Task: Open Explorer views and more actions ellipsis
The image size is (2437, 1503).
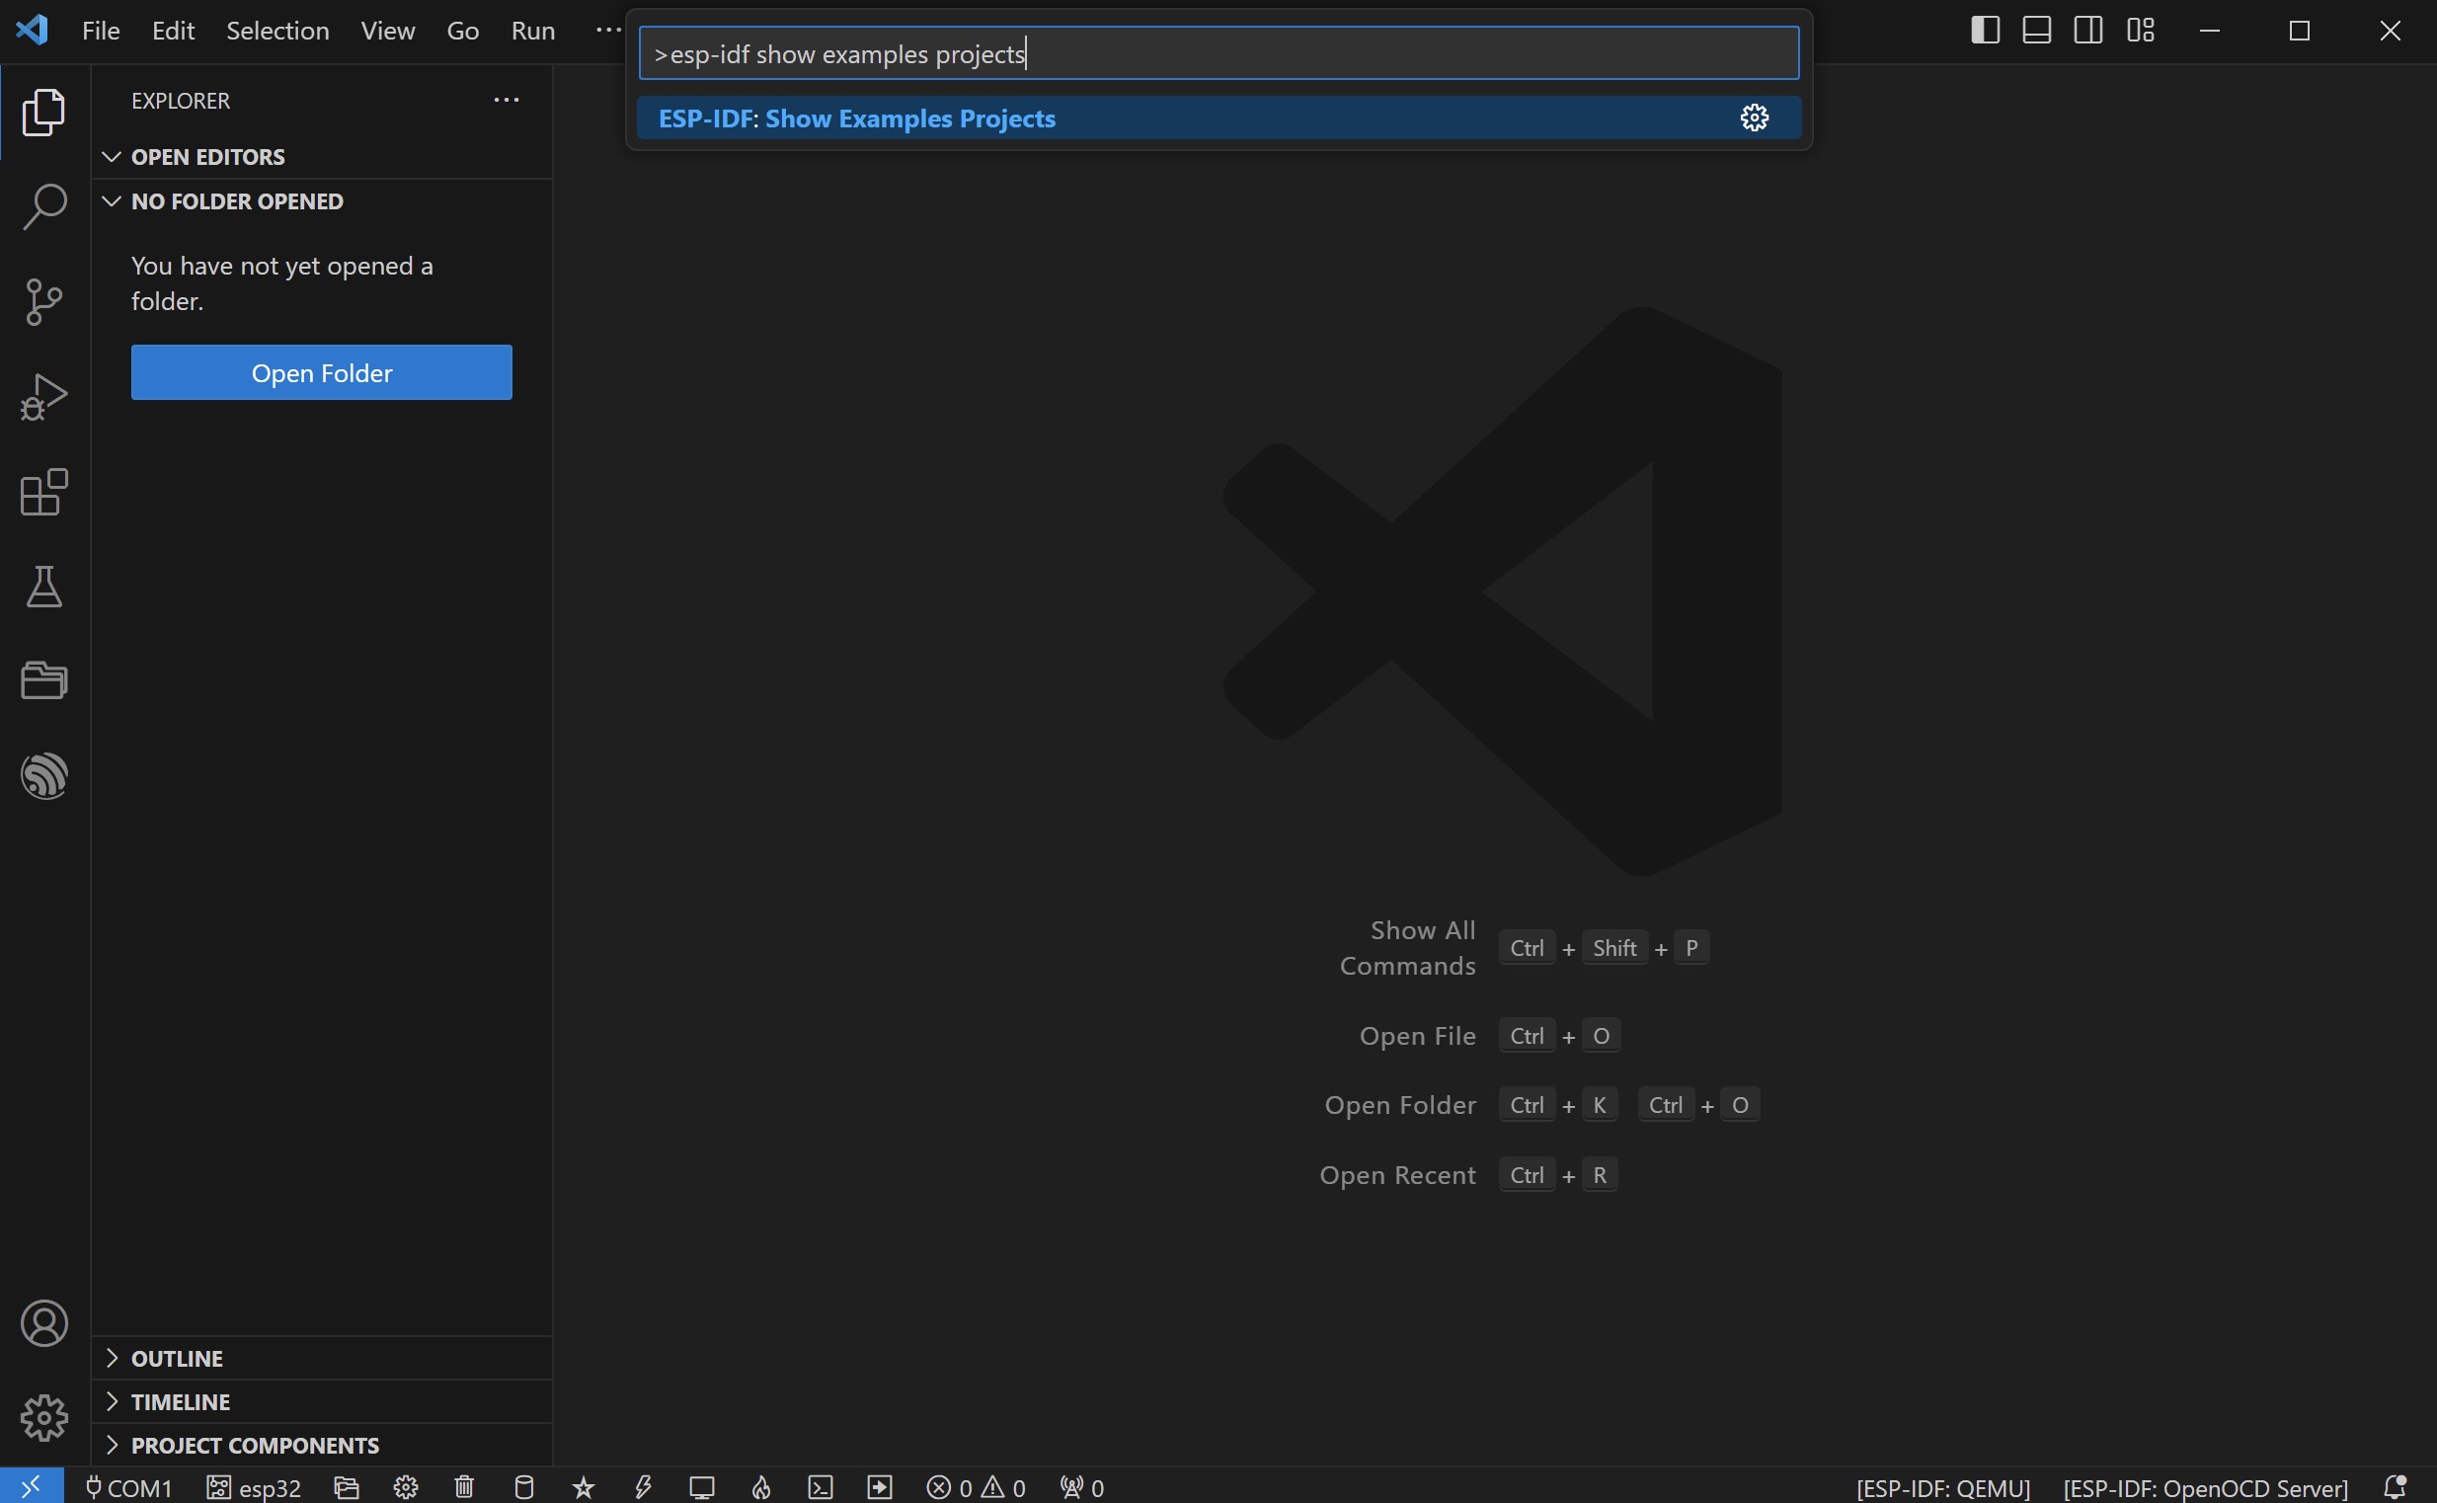Action: click(x=507, y=101)
